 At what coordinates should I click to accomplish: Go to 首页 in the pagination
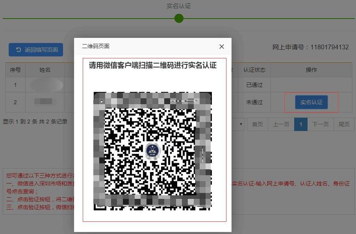[258, 124]
